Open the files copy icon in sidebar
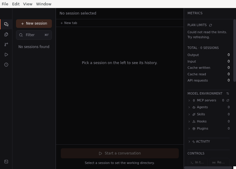This screenshot has width=236, height=169. click(6, 34)
